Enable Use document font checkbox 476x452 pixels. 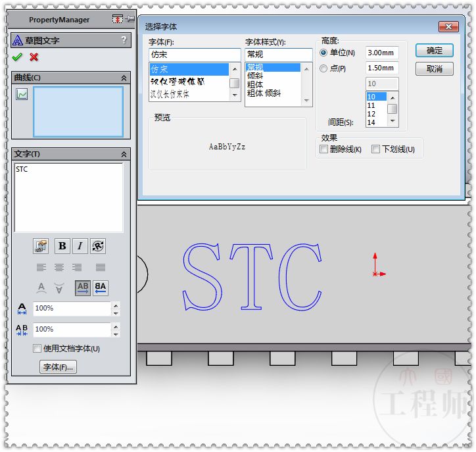pyautogui.click(x=37, y=349)
